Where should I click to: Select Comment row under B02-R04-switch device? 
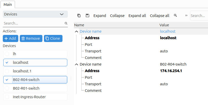point(93,91)
